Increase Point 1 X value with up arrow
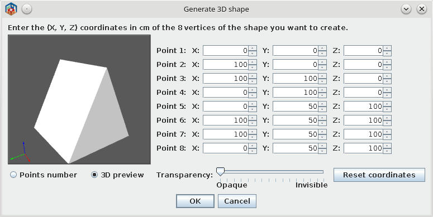 pos(253,48)
